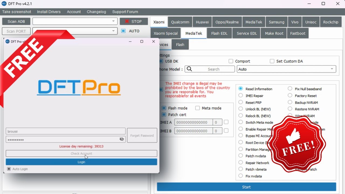Click the Scan ADB button
345x194 pixels.
(16, 22)
